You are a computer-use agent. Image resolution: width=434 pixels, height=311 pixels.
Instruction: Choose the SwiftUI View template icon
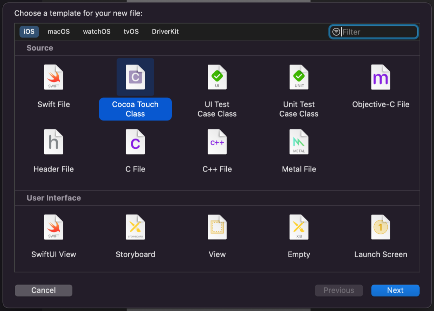point(53,227)
